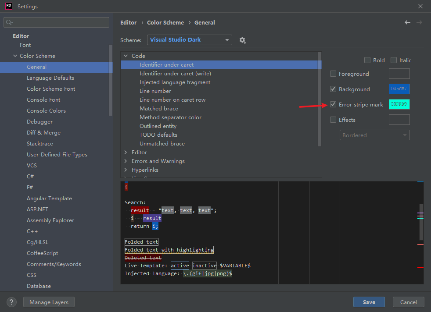Open C# color settings
Screen dimensions: 431x312
[30, 177]
